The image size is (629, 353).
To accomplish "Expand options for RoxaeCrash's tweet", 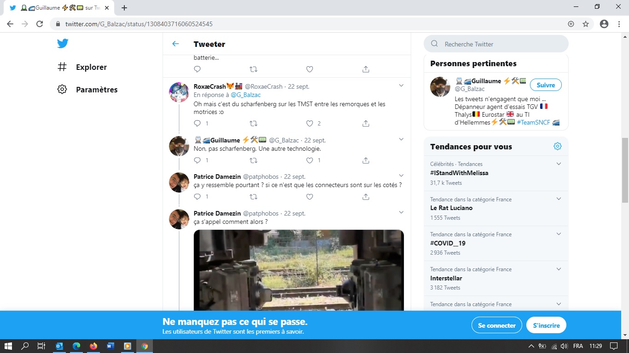I will (x=401, y=86).
